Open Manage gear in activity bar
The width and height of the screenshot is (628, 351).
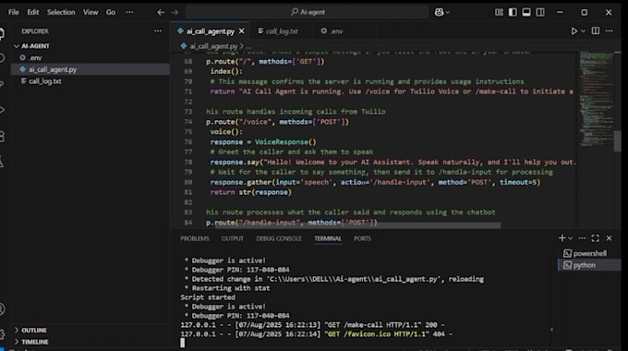point(2,333)
